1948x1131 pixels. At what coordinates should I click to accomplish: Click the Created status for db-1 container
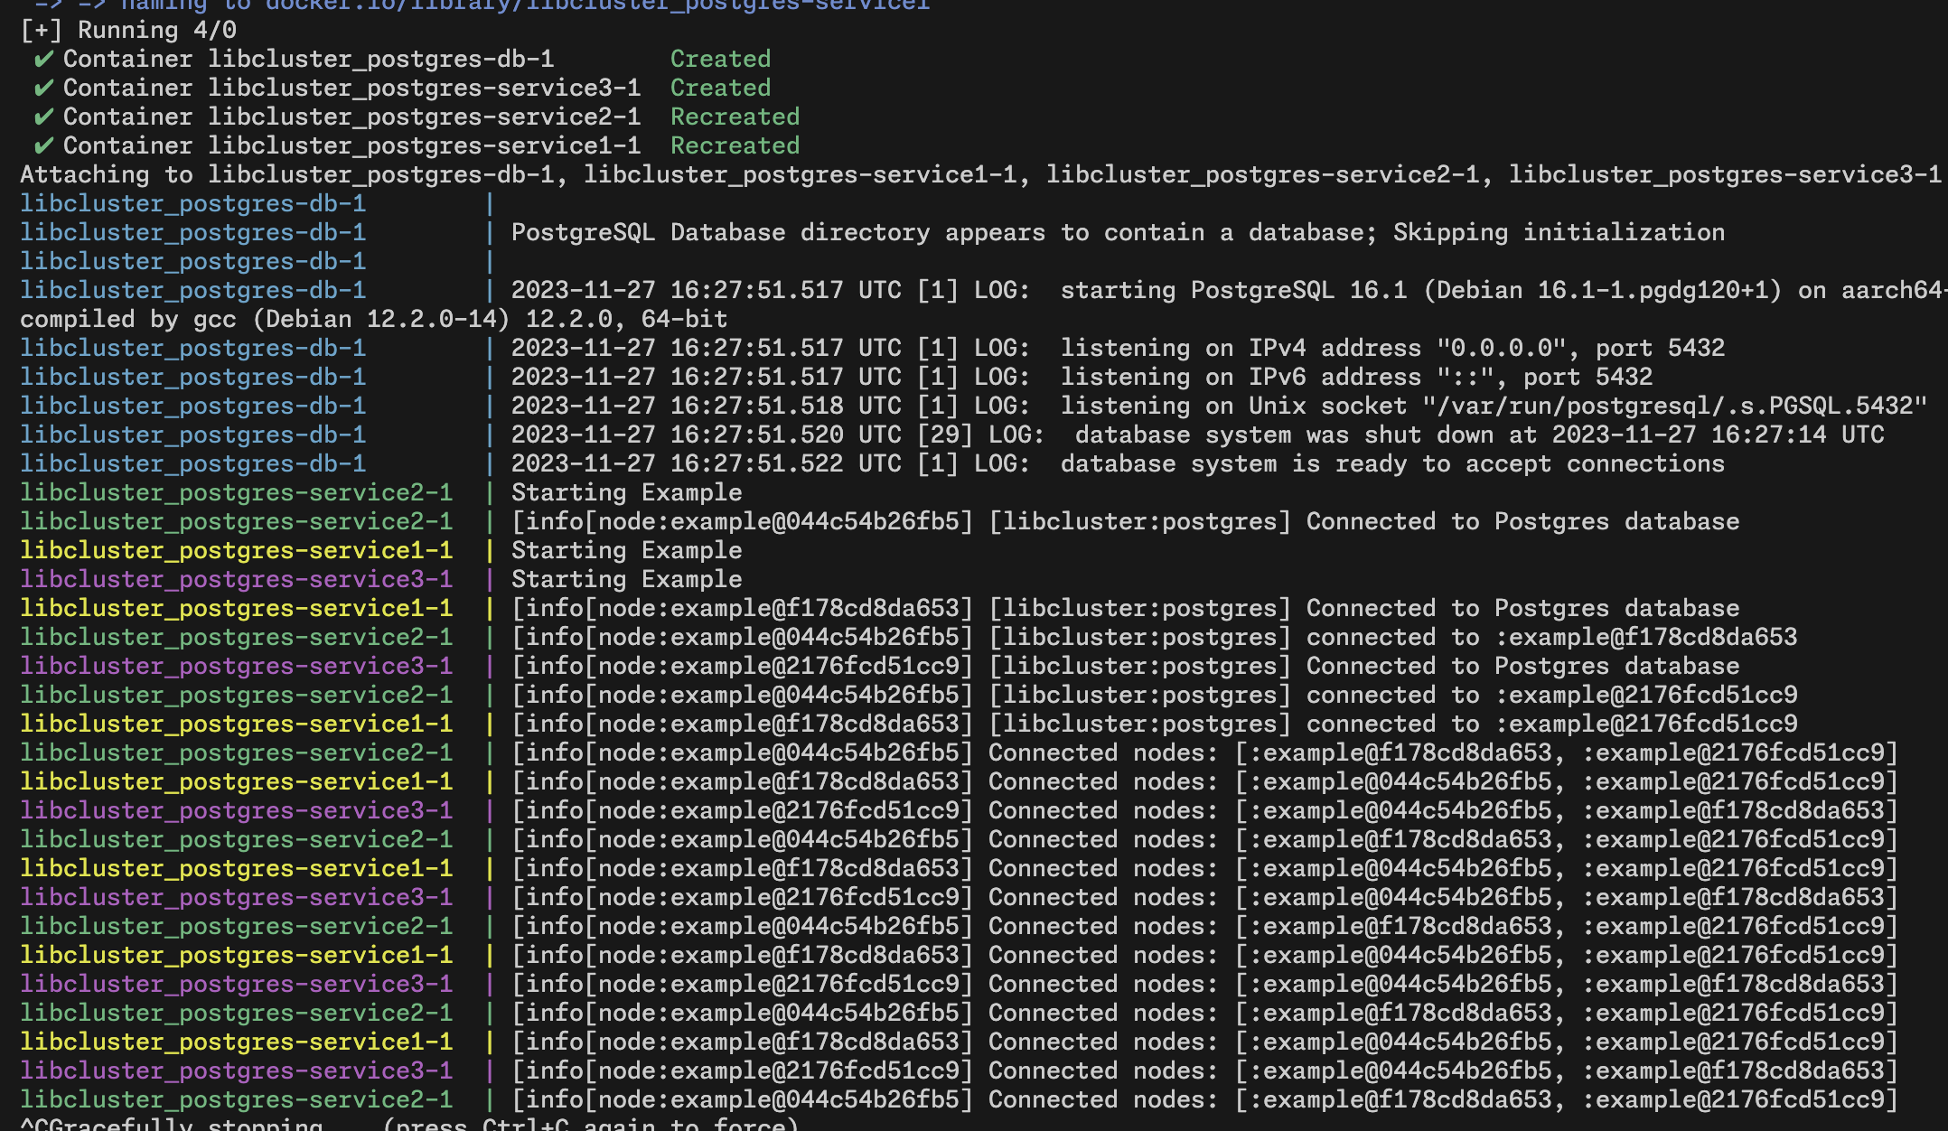click(720, 60)
